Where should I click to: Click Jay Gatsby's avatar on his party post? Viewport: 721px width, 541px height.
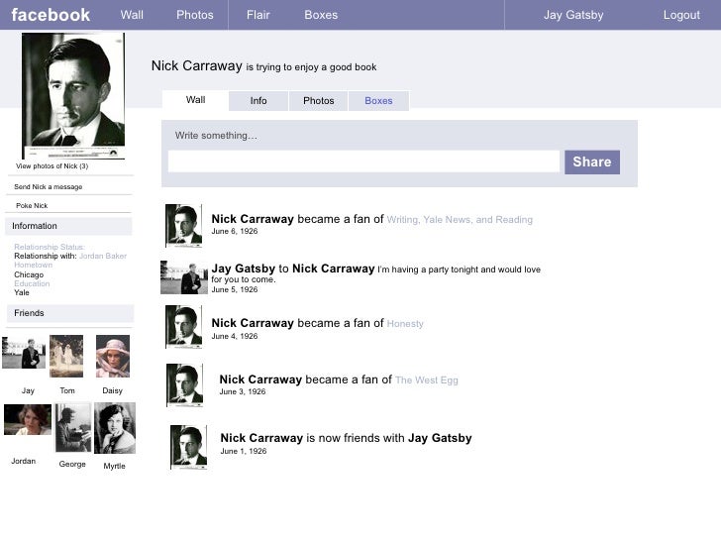click(x=184, y=277)
